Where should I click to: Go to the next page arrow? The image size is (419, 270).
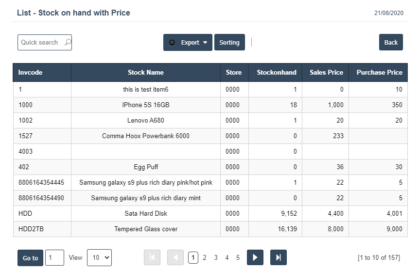tap(255, 258)
